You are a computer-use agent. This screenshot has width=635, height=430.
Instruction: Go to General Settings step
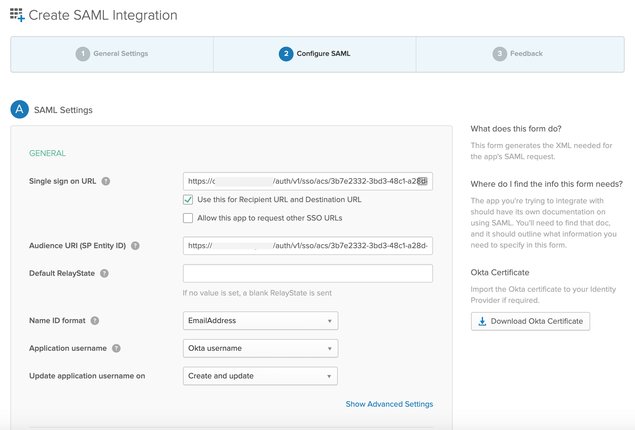pyautogui.click(x=112, y=54)
